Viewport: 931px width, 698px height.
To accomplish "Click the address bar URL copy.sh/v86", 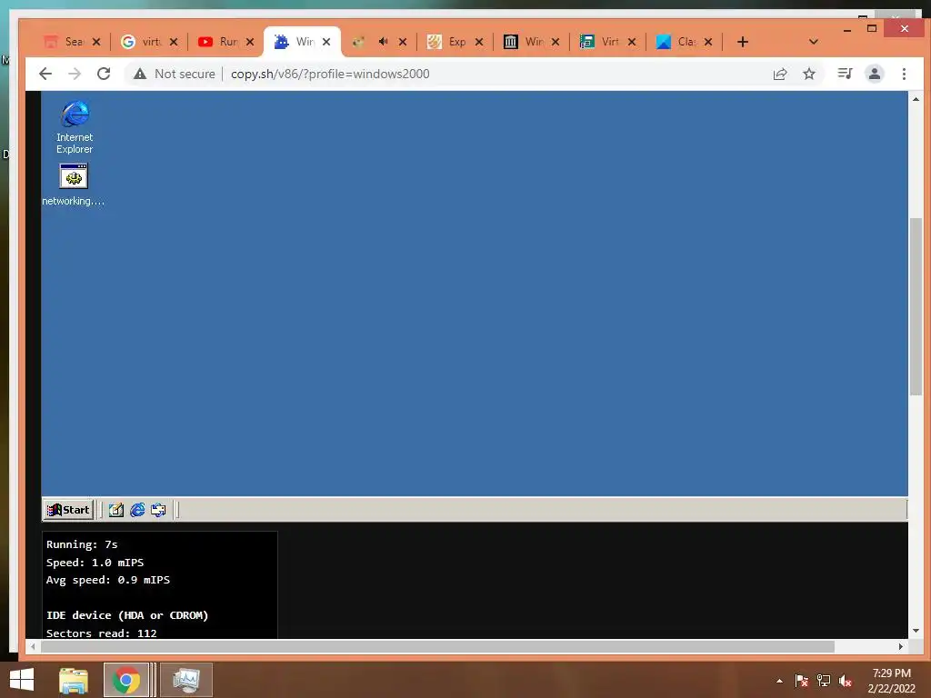I will (330, 74).
